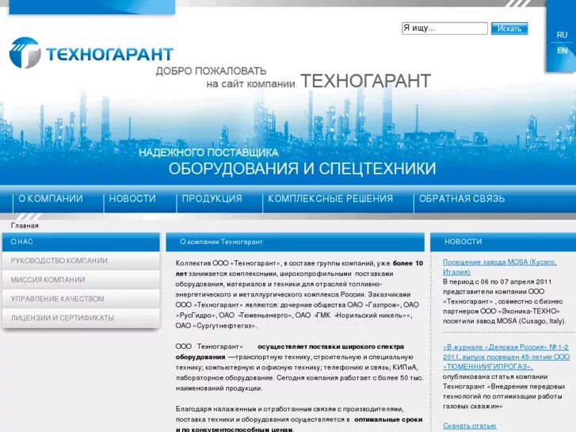Open the О КОМПАНИИ menu item
The width and height of the screenshot is (576, 432).
click(51, 199)
